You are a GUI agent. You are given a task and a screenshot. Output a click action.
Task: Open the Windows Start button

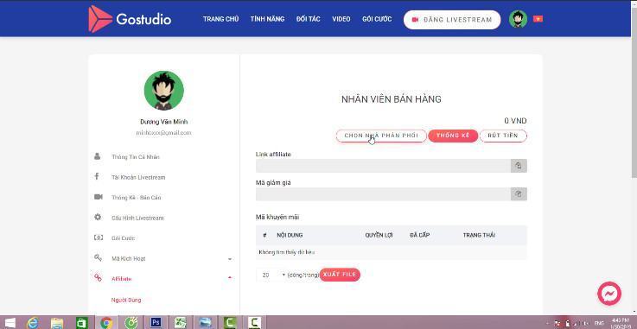[10, 323]
